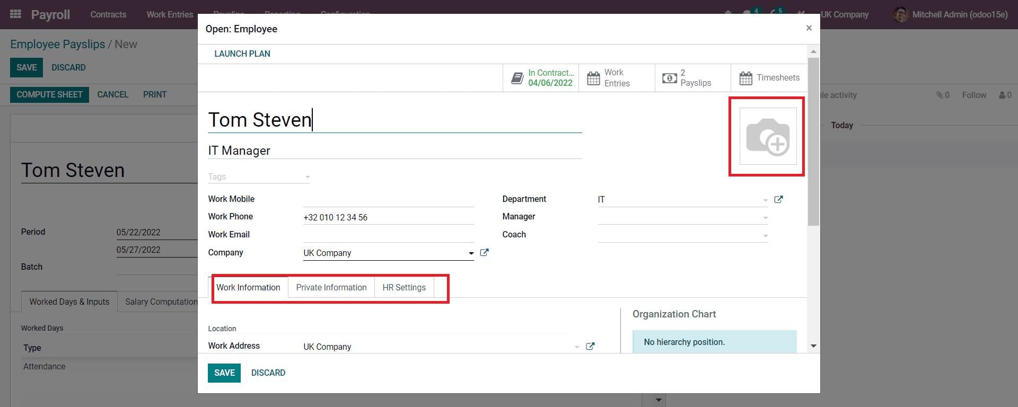Open Work Address external link icon
This screenshot has height=407, width=1018.
point(590,346)
